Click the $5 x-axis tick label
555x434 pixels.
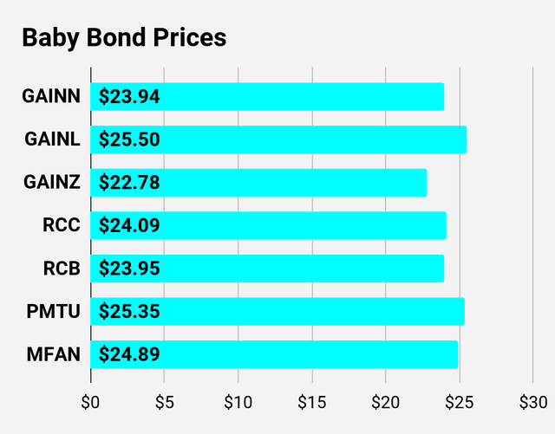164,402
